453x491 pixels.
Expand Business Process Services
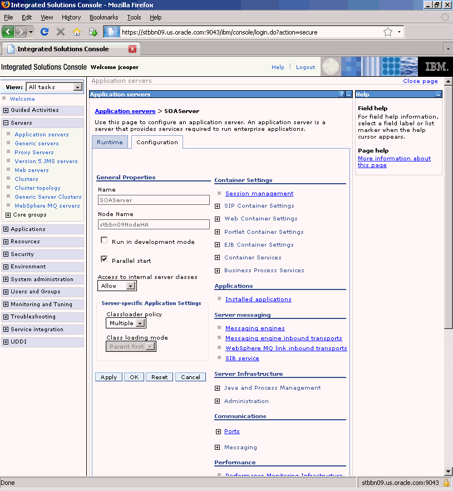pyautogui.click(x=217, y=271)
